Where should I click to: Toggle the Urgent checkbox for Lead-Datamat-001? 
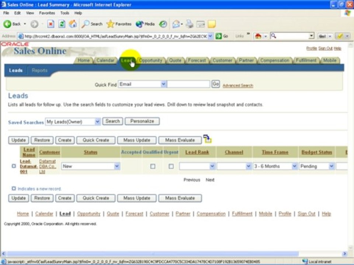pos(171,166)
